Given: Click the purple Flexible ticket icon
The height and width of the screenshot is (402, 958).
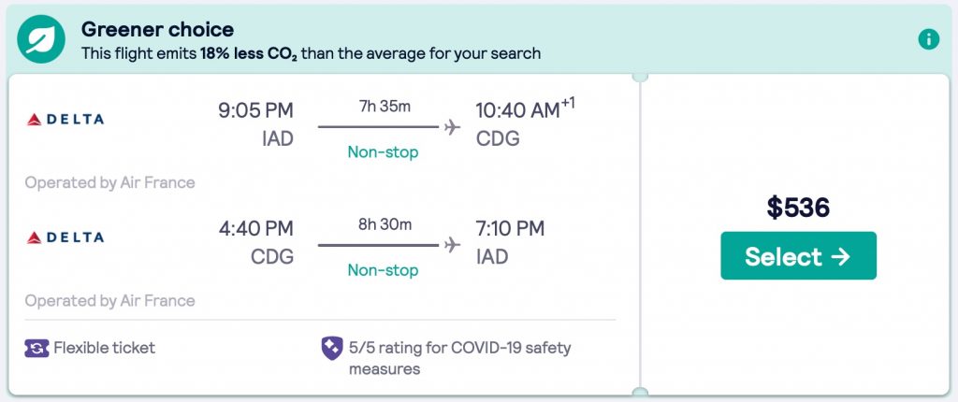Looking at the screenshot, I should coord(36,348).
